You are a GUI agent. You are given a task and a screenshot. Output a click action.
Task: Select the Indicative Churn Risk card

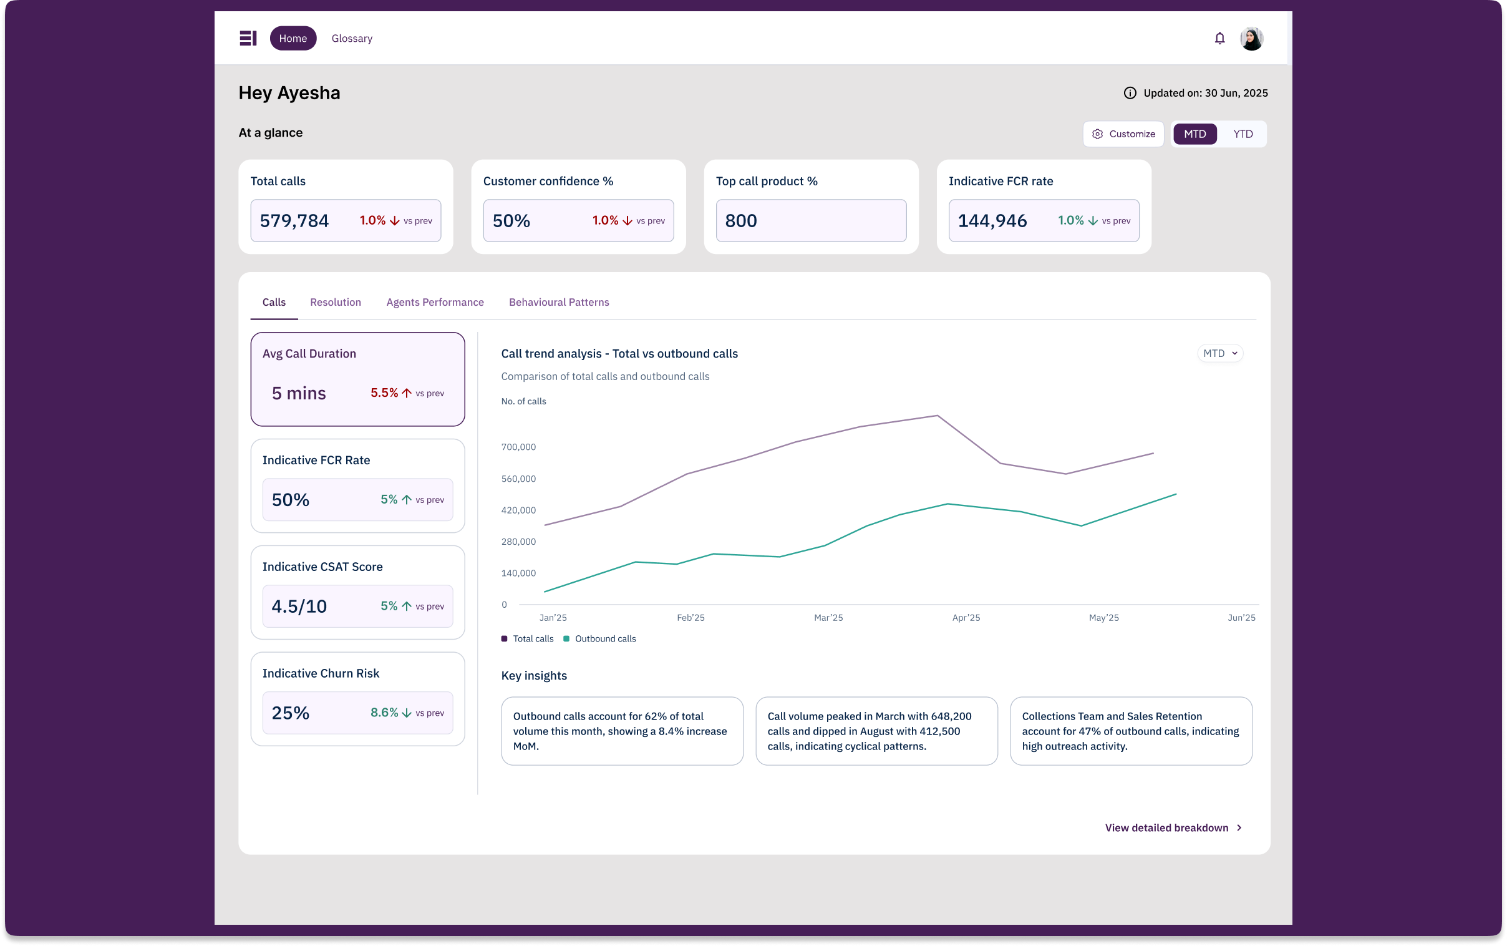[x=357, y=699]
